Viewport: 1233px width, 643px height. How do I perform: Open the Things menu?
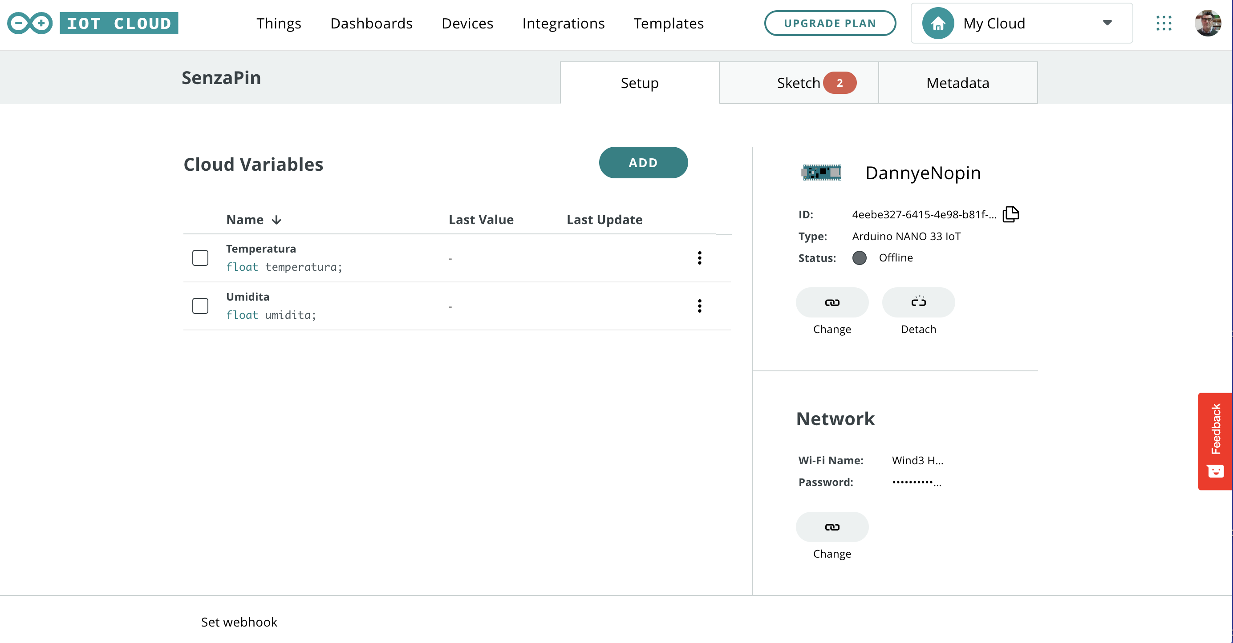(x=279, y=23)
